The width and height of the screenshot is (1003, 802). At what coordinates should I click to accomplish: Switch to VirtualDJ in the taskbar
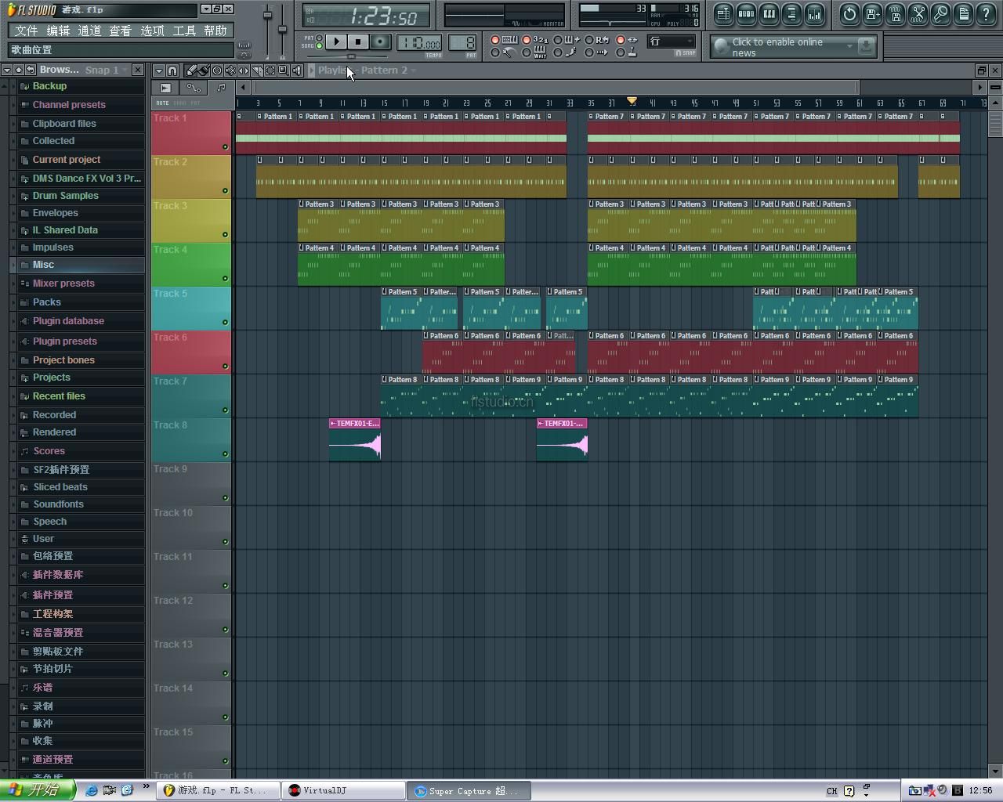343,791
